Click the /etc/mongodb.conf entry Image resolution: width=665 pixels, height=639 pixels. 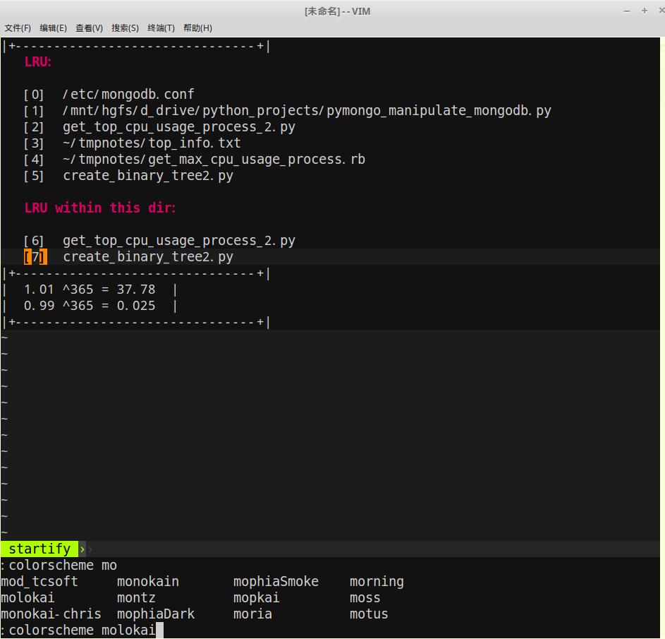[128, 94]
